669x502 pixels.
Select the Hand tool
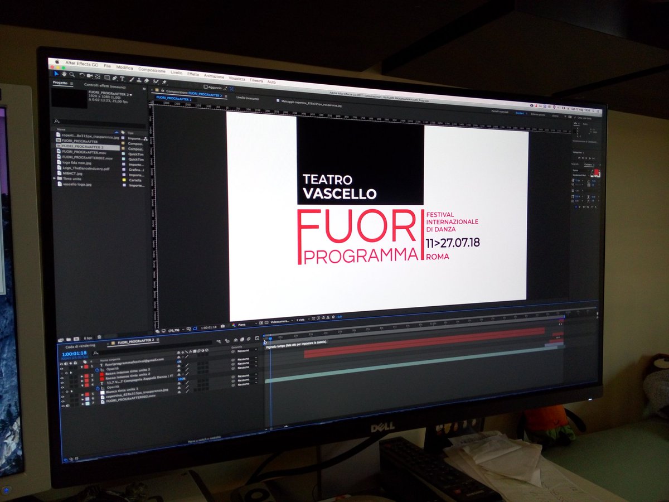64,74
